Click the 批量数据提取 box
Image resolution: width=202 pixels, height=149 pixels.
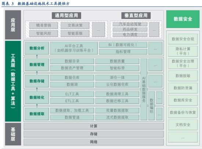pos(117,111)
